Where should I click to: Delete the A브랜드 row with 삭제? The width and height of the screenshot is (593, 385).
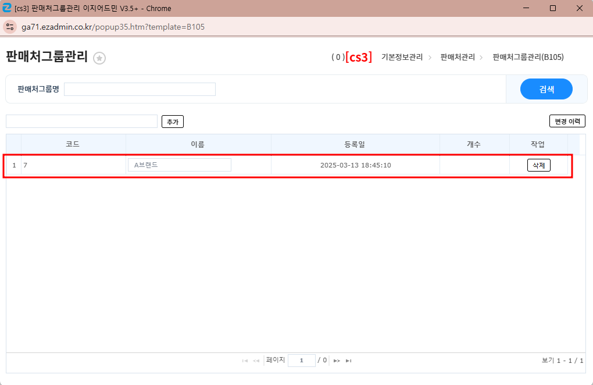pyautogui.click(x=538, y=165)
